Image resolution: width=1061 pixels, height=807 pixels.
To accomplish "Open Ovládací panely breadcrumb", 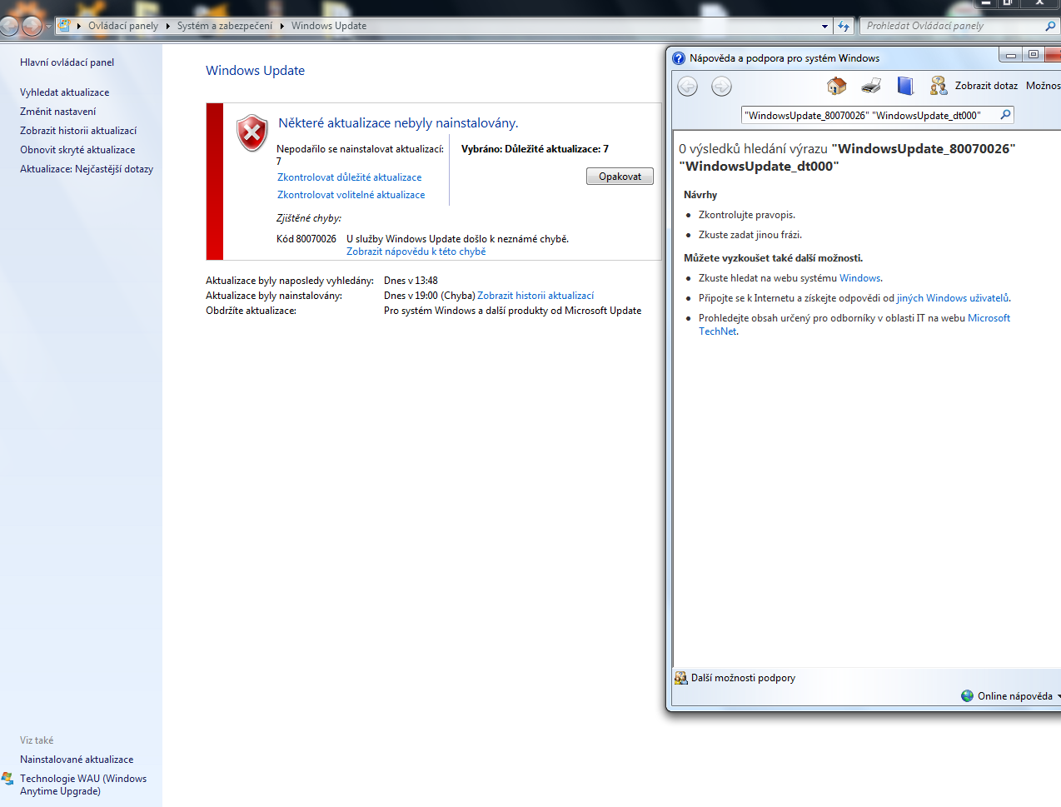I will coord(123,26).
